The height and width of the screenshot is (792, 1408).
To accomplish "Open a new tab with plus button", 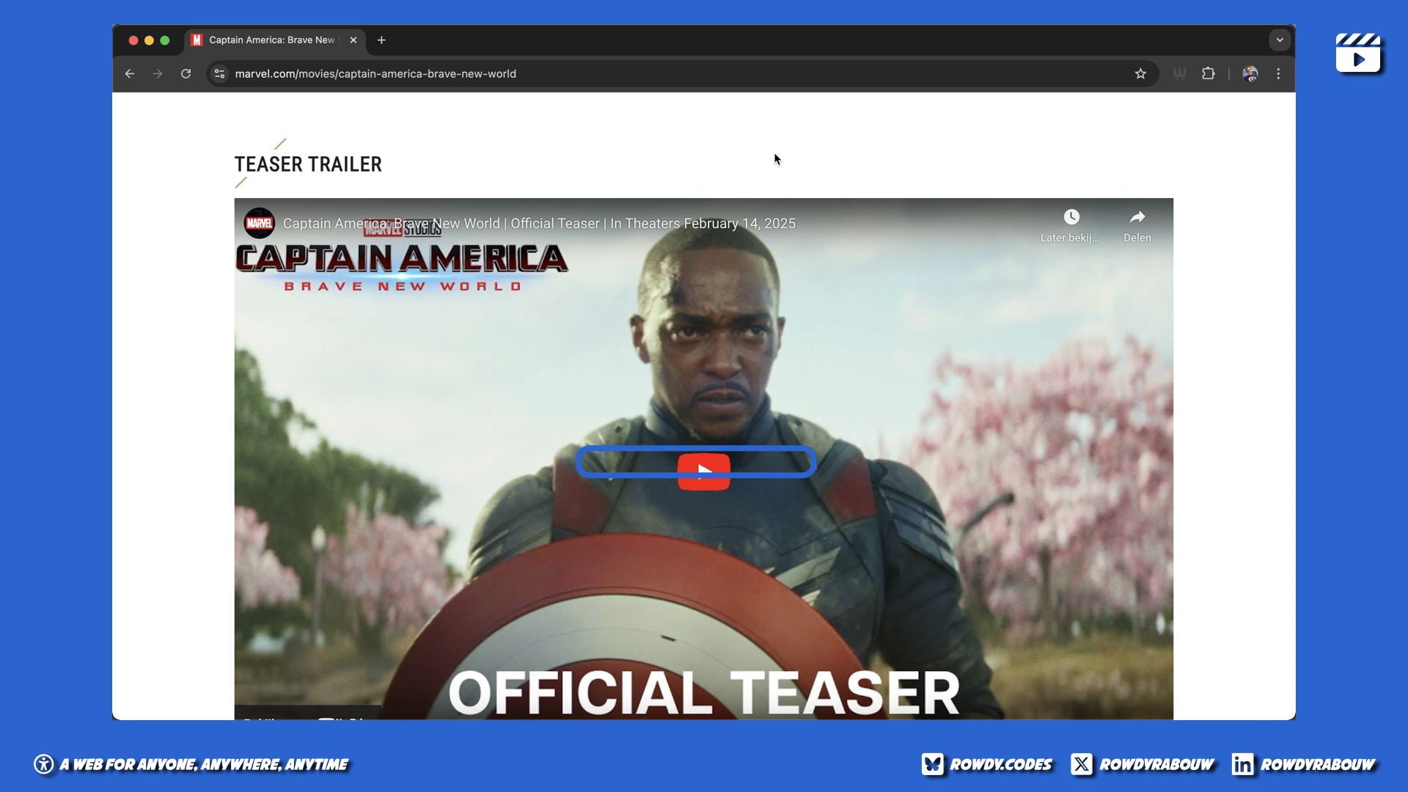I will 381,40.
